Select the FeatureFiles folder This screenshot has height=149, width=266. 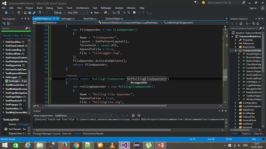click(249, 117)
